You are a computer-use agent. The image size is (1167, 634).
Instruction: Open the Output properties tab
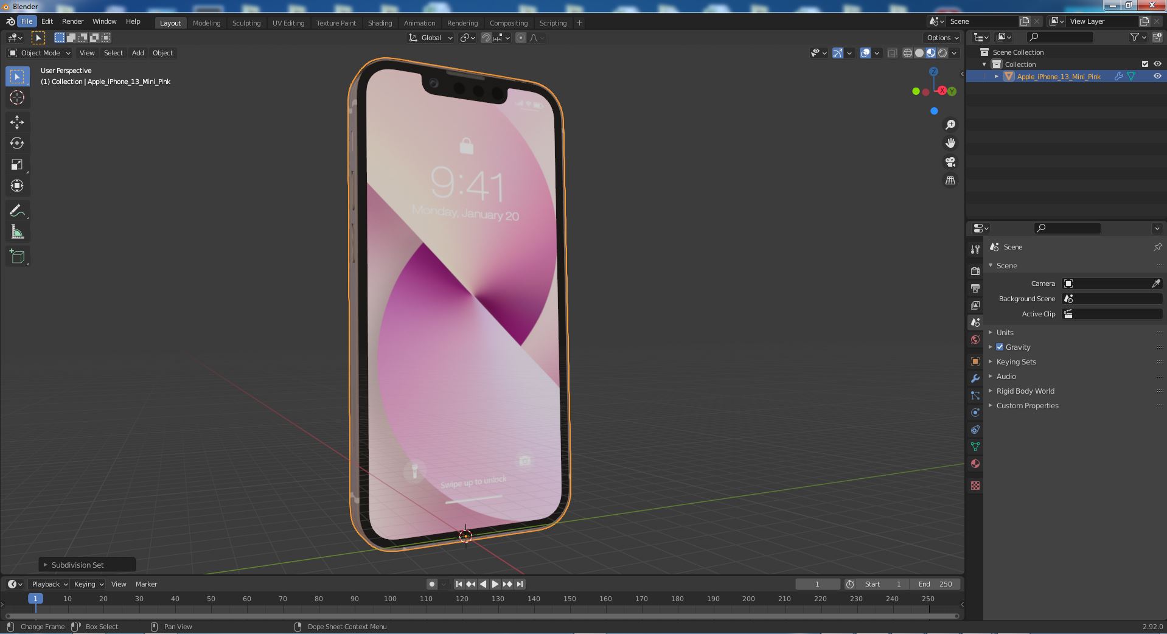pos(975,288)
